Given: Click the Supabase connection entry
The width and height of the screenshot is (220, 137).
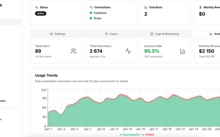Looking at the screenshot, I should (x=98, y=13).
